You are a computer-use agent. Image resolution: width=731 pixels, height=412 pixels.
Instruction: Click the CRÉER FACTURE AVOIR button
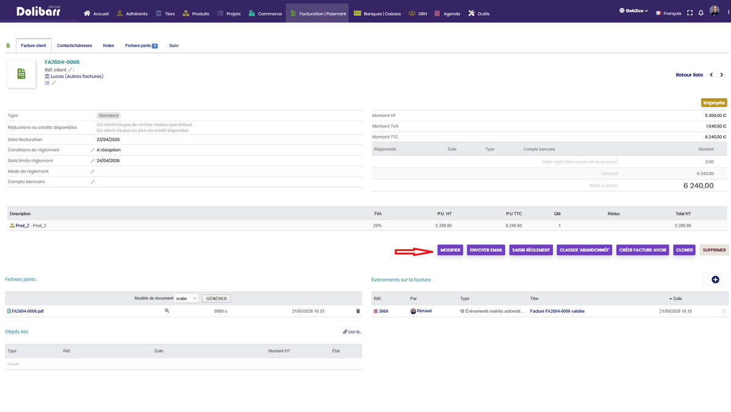pyautogui.click(x=643, y=250)
